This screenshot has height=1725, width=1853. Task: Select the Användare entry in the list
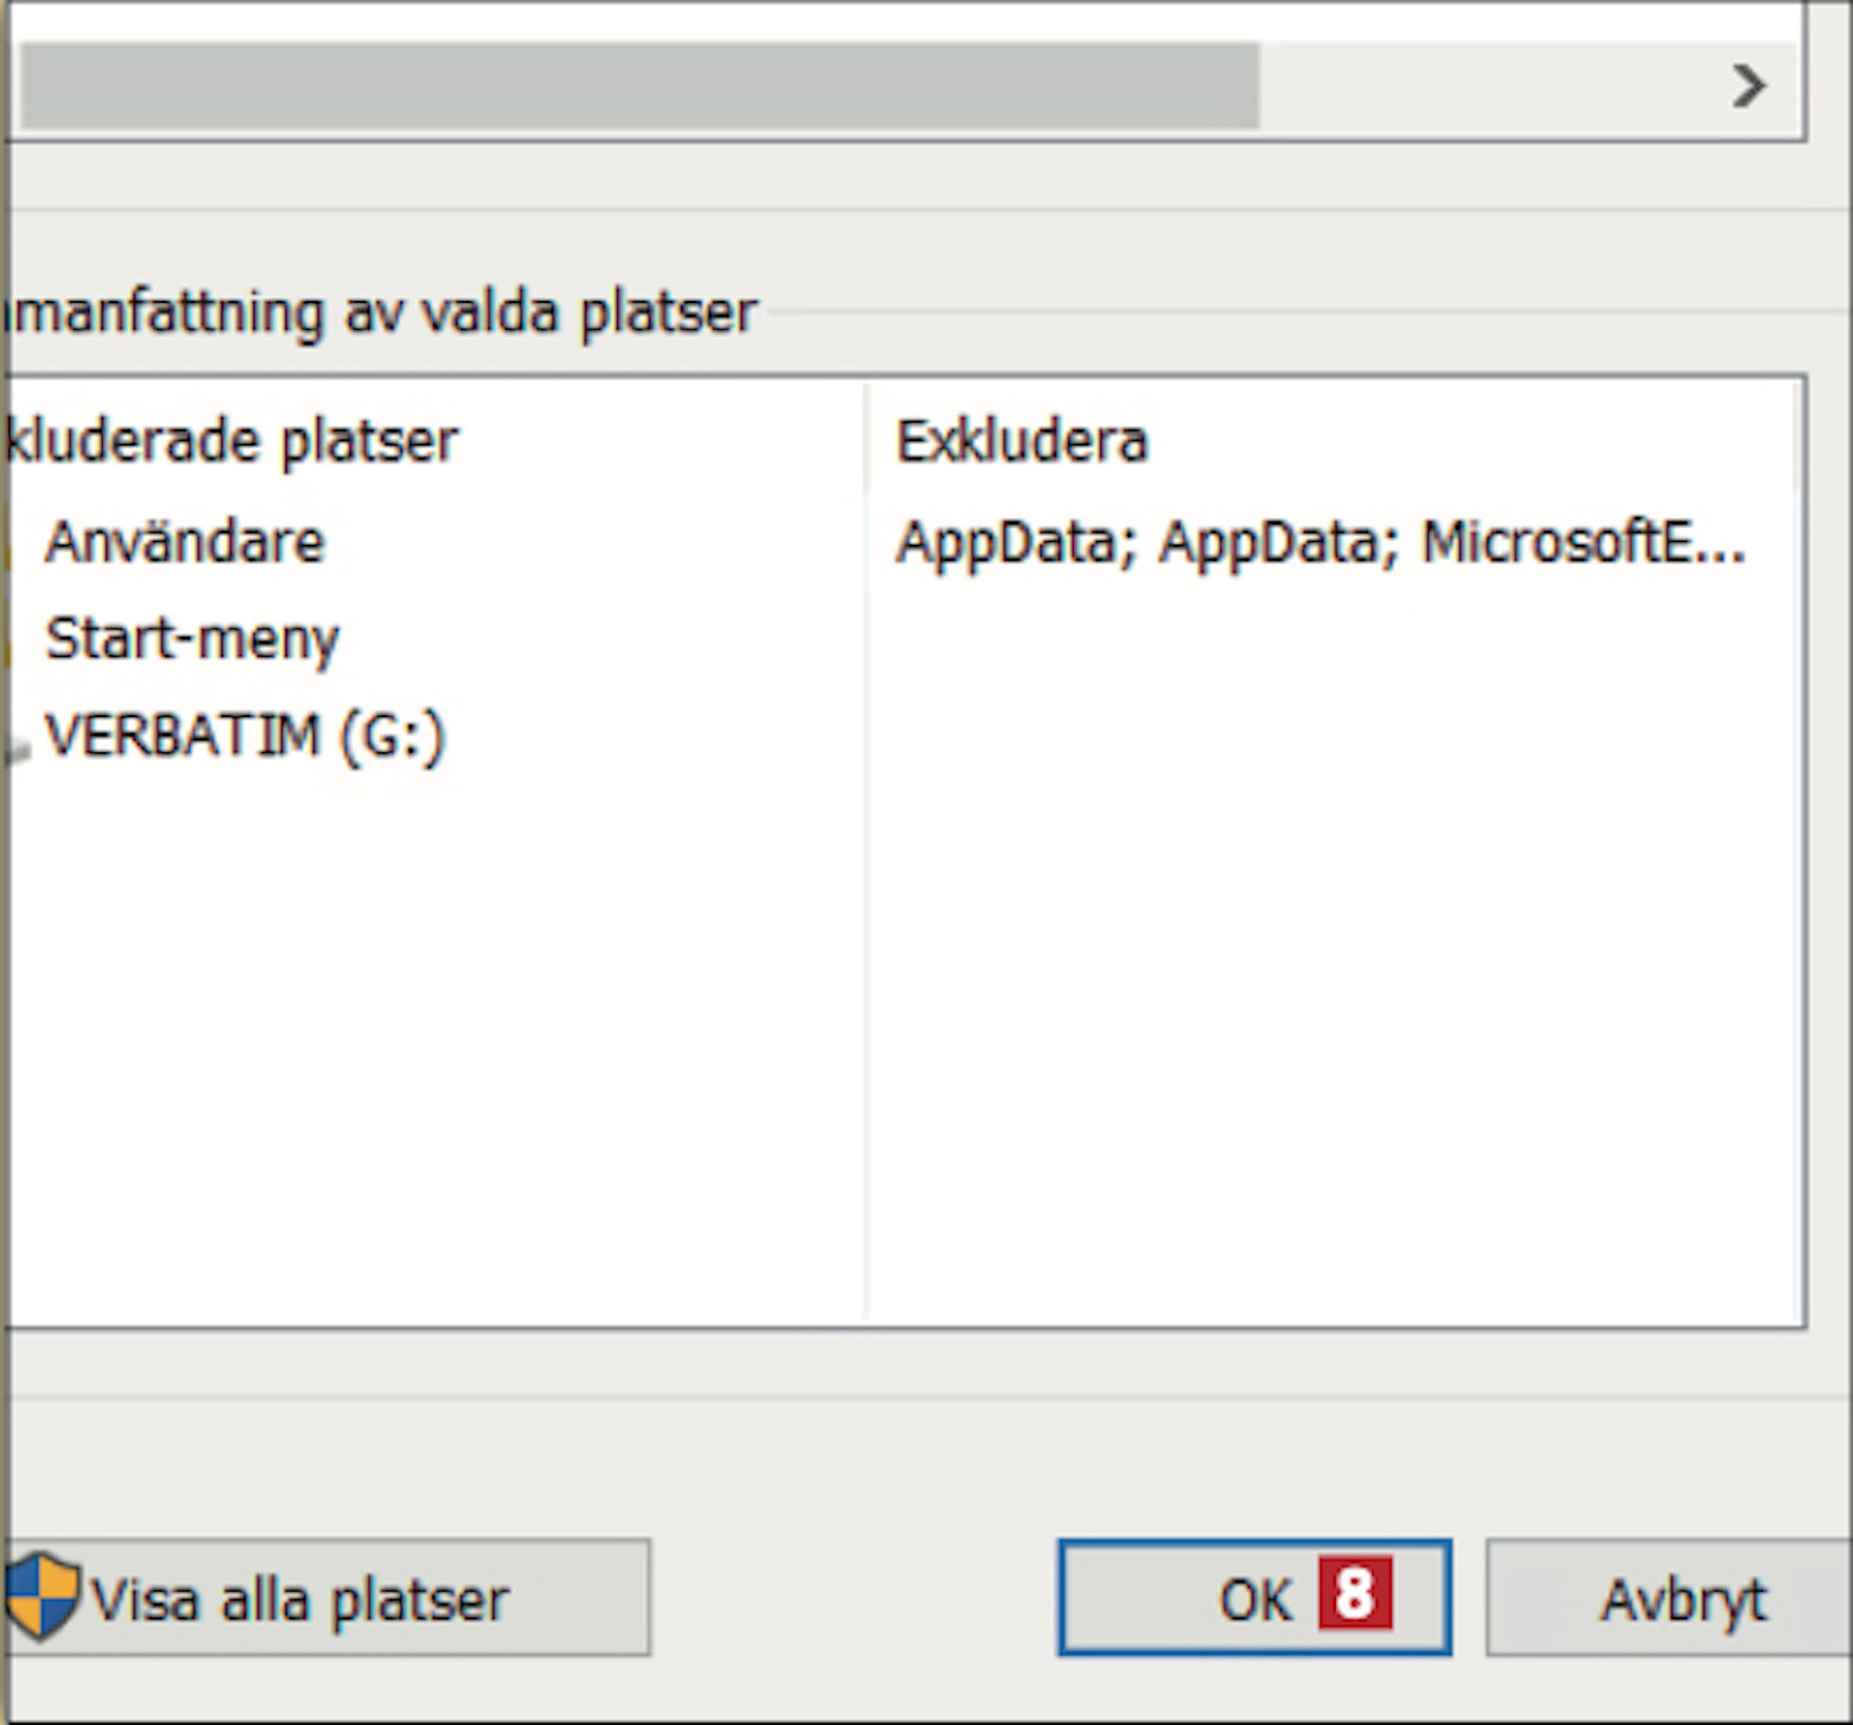point(184,541)
